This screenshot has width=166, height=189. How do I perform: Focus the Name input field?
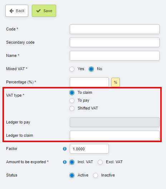[114, 56]
